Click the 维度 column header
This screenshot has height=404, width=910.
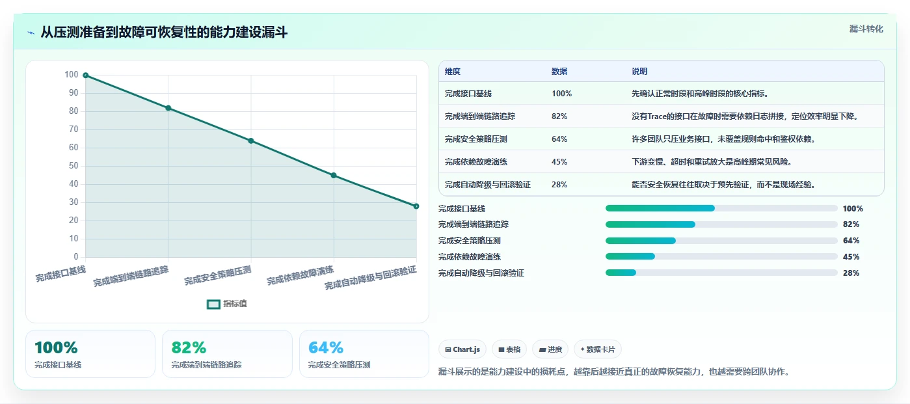pyautogui.click(x=452, y=72)
